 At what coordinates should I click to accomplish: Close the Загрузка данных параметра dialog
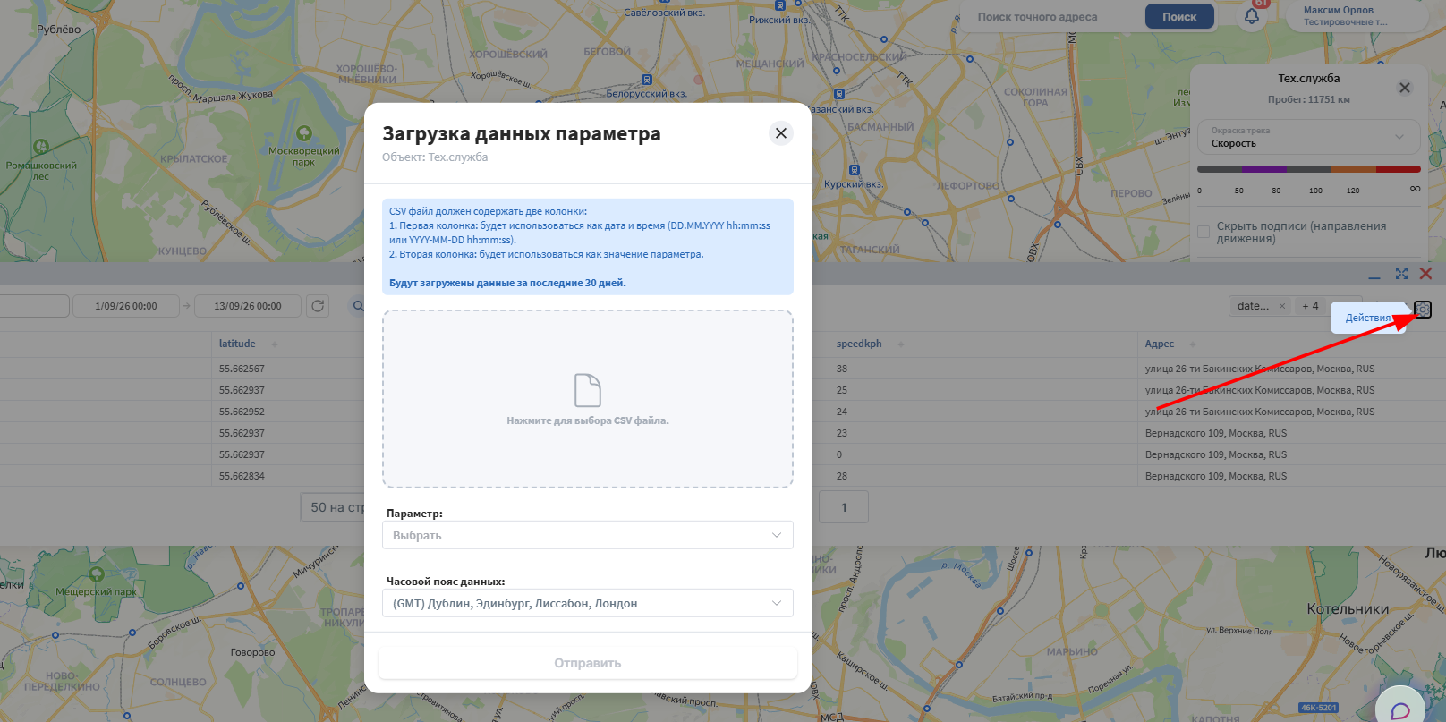tap(780, 133)
